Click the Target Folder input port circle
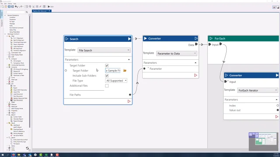280x157 pixels. point(66,71)
